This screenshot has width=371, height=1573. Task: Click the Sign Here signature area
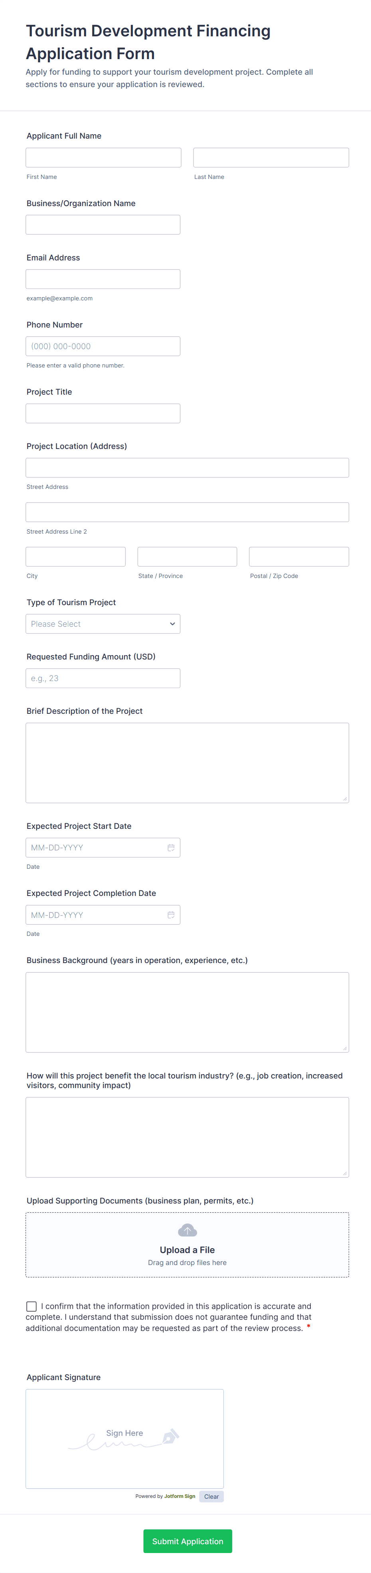tap(124, 1439)
